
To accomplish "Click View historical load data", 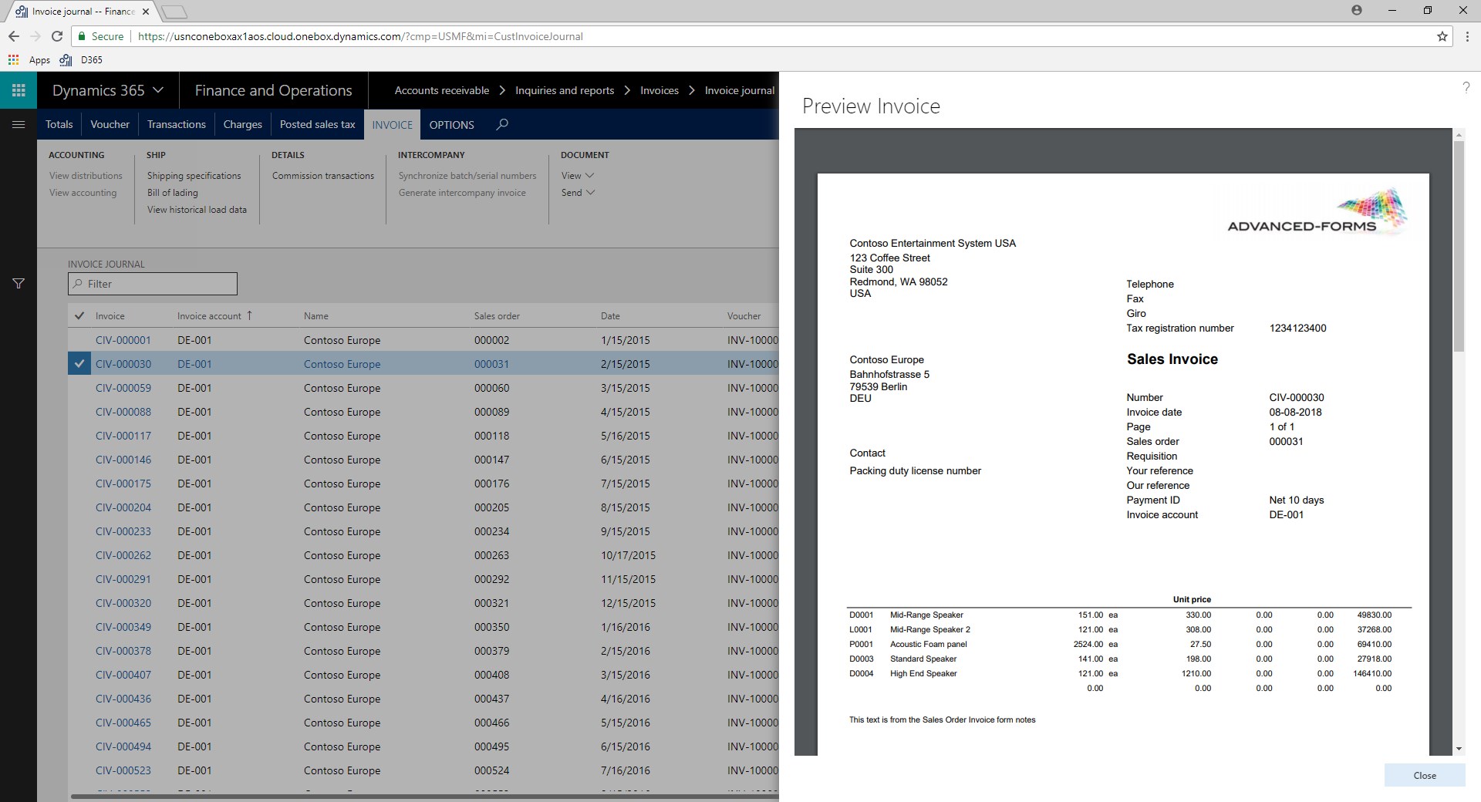I will pos(197,210).
